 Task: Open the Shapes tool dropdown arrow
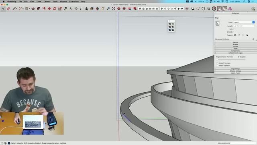click(29, 8)
